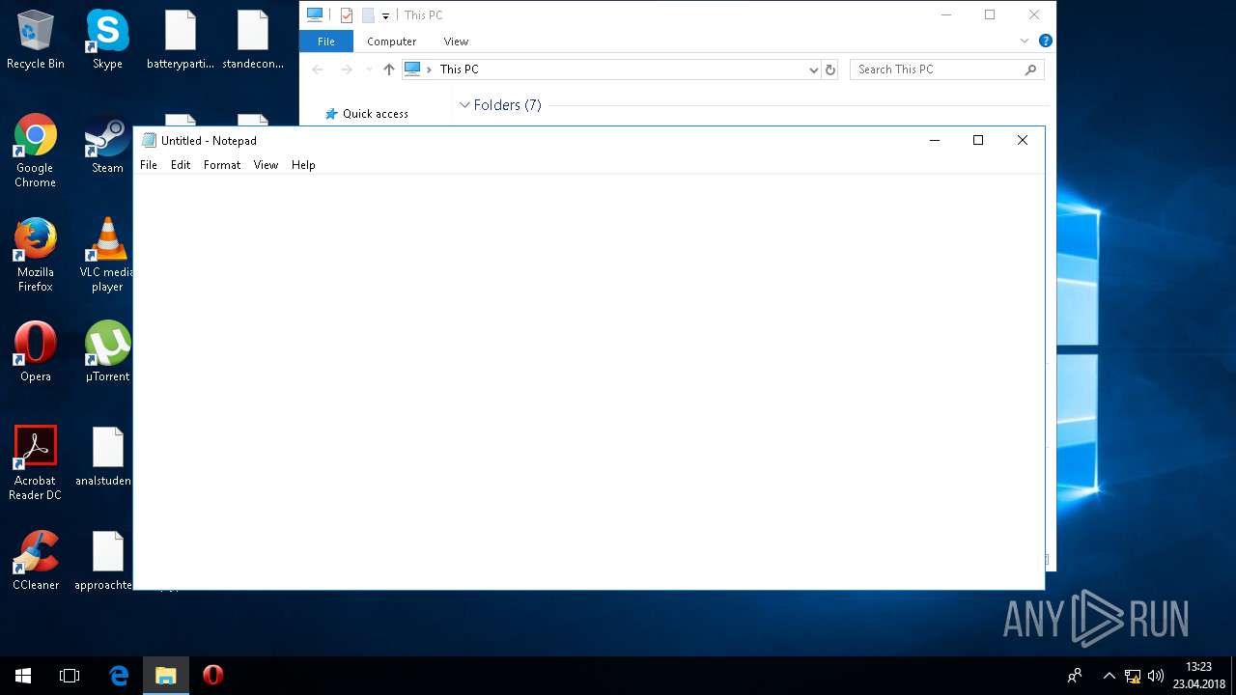Open the Google Chrome desktop shortcut
The height and width of the screenshot is (695, 1236).
(x=36, y=151)
